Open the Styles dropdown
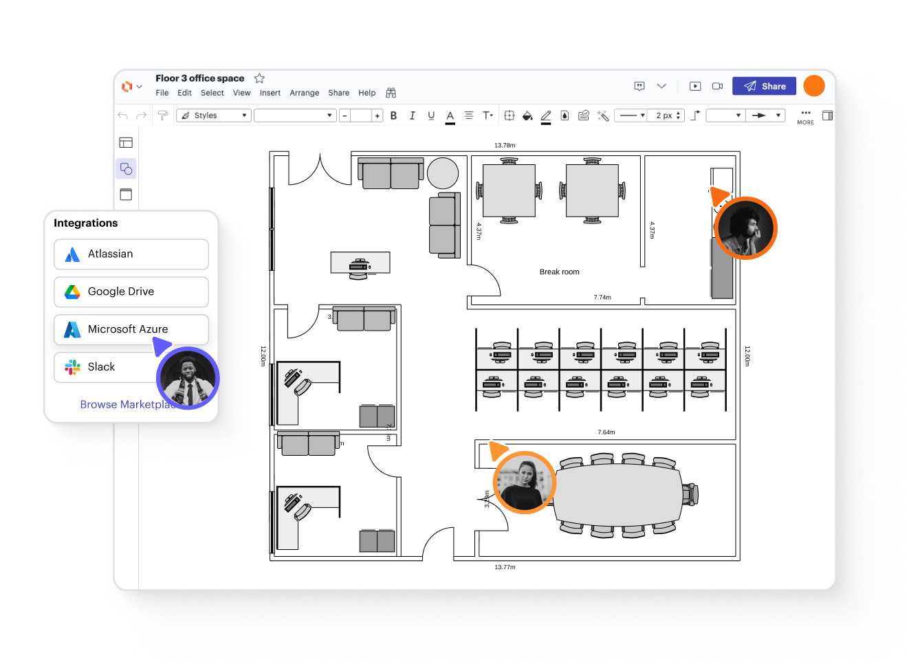The width and height of the screenshot is (909, 664). (x=214, y=115)
